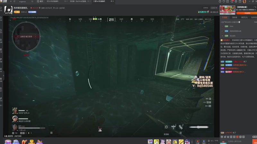Close the Machine的直播 tab
Viewport: 257px width, 144px height.
point(90,1)
